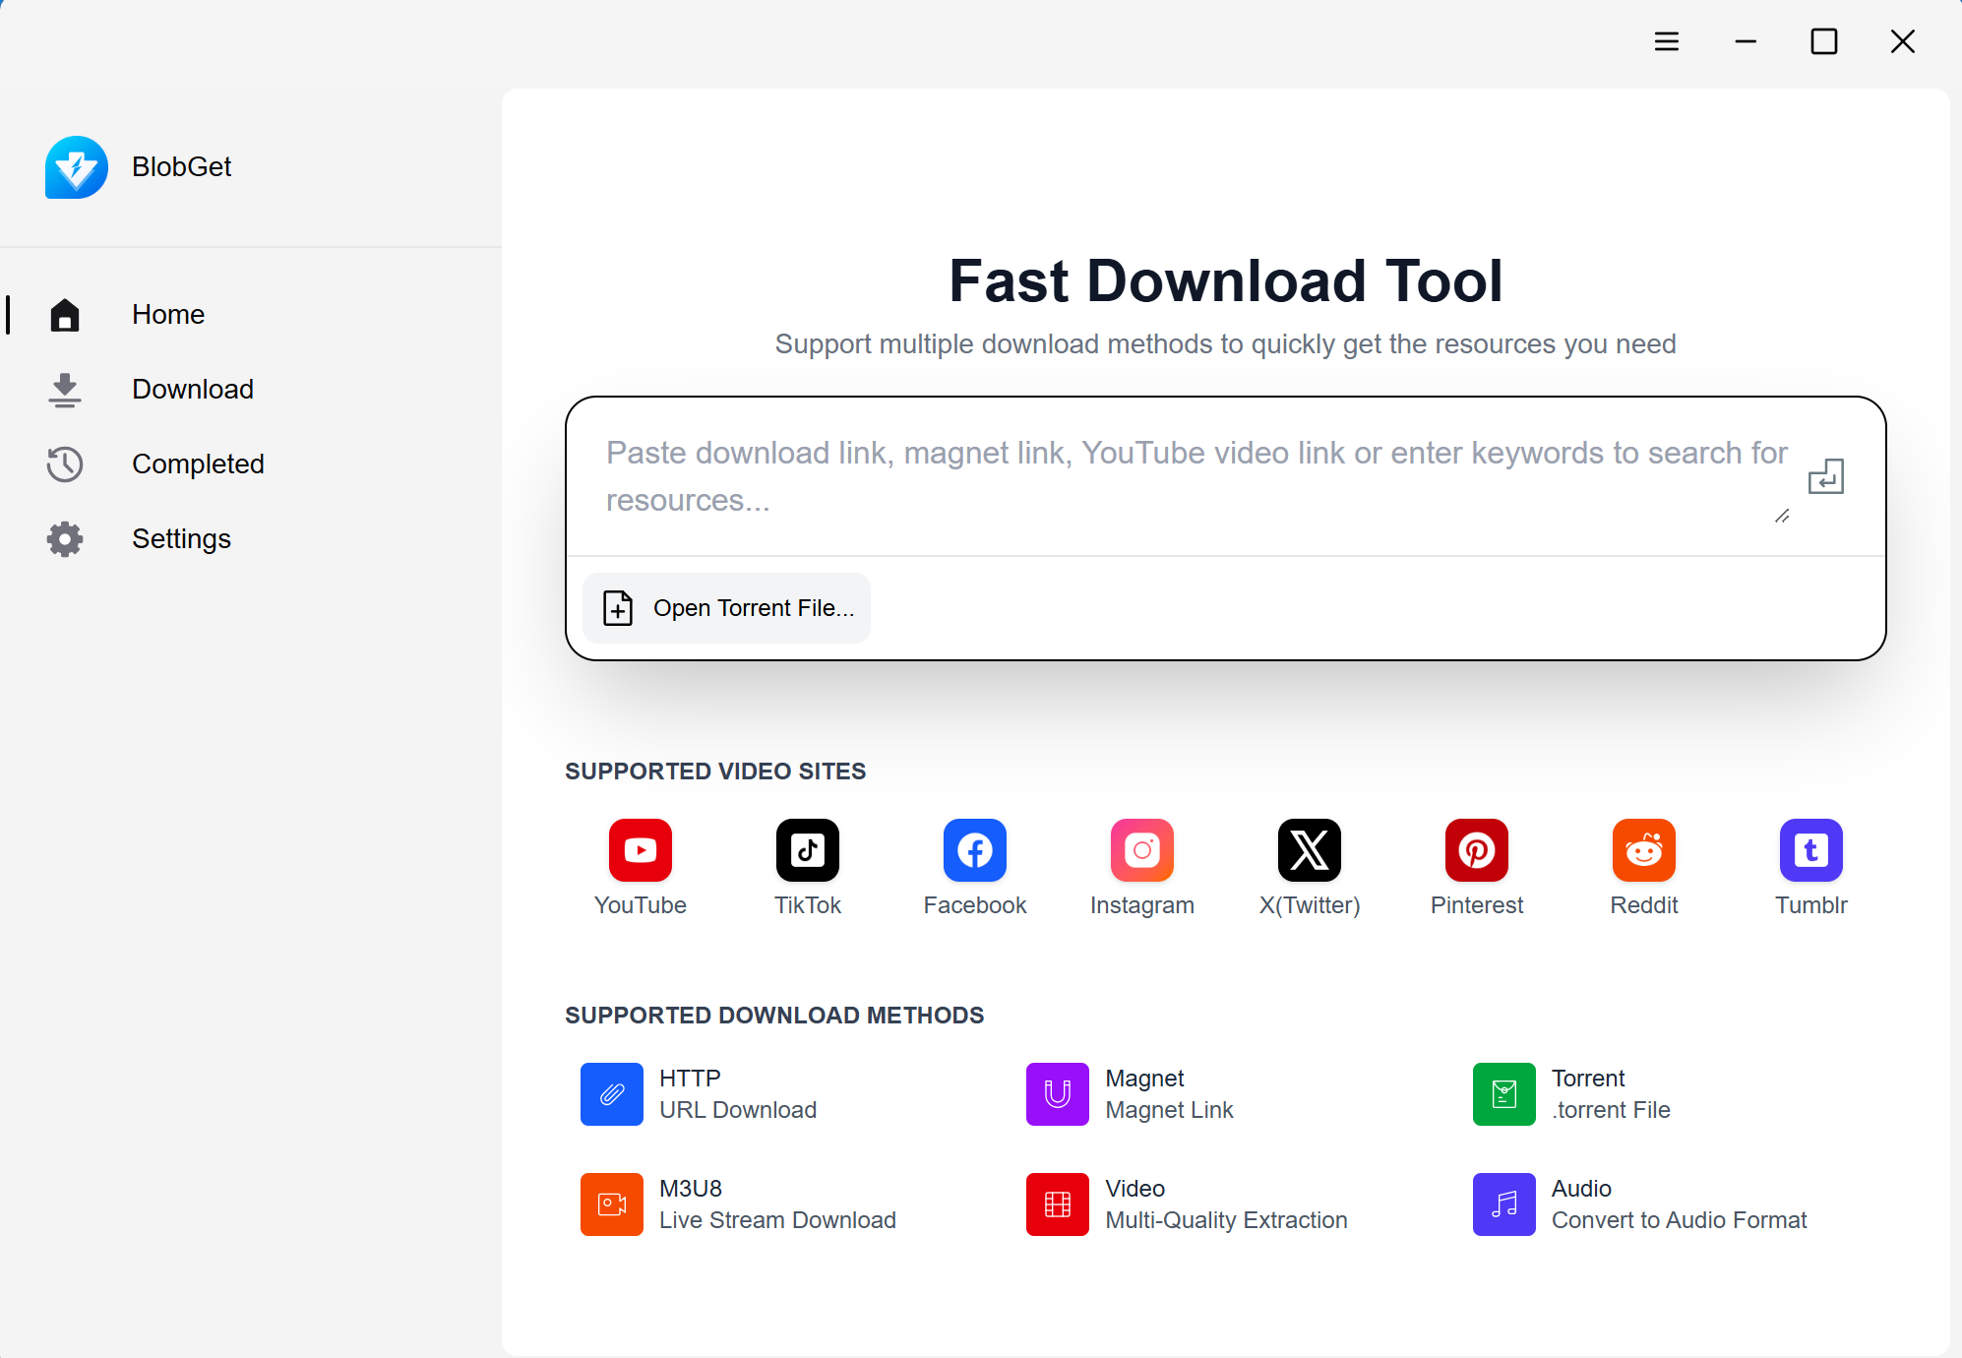
Task: Open the hamburger menu at top right
Action: point(1667,41)
